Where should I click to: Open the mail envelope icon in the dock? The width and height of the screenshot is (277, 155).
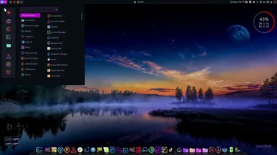[126, 150]
